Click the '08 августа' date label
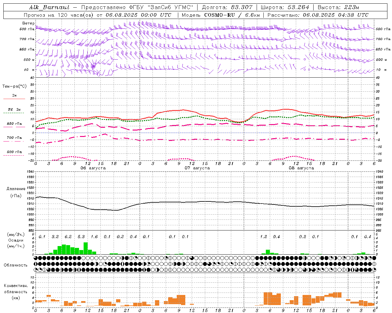 click(301, 168)
